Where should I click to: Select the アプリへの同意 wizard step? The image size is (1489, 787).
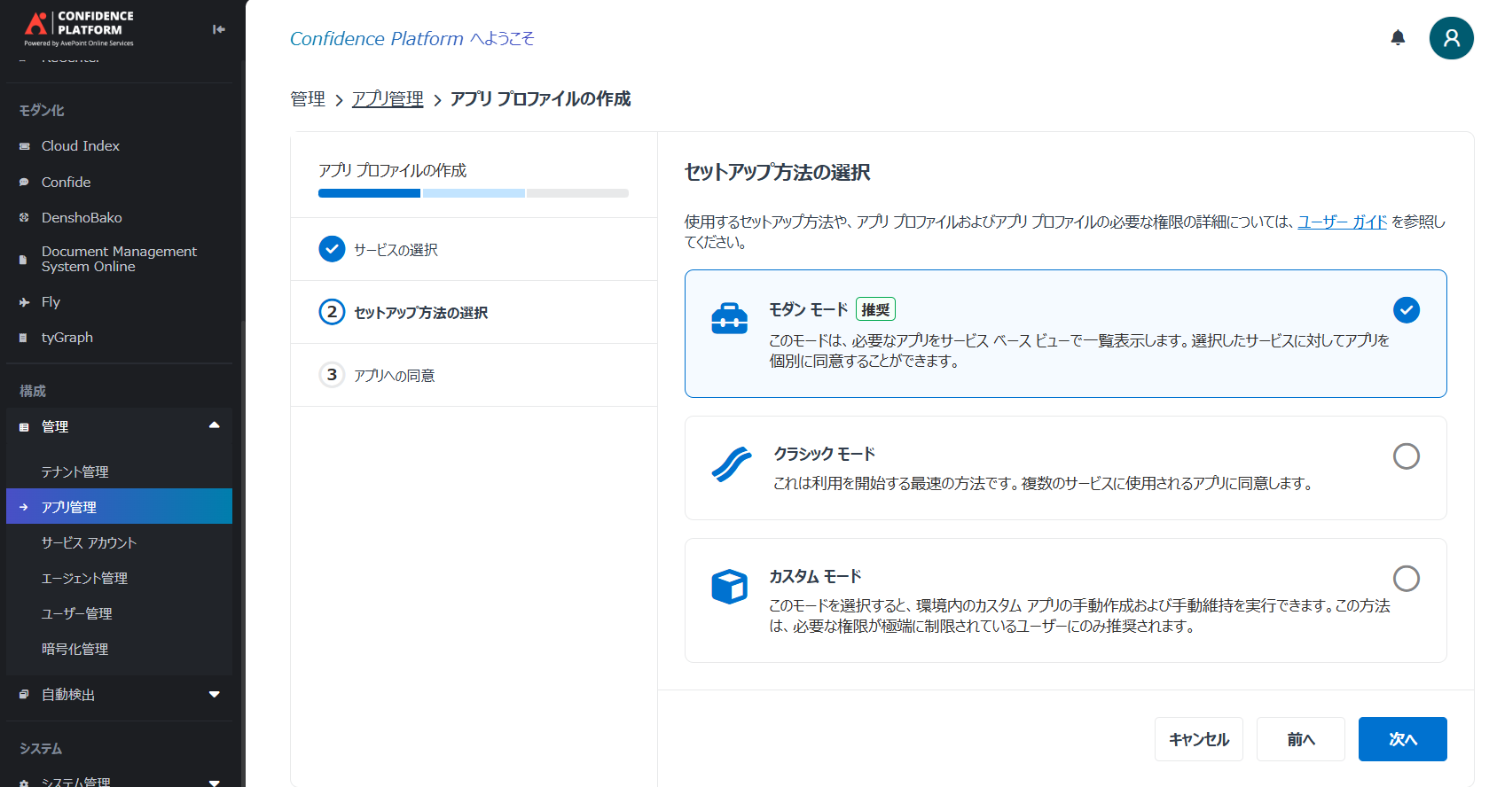(474, 375)
